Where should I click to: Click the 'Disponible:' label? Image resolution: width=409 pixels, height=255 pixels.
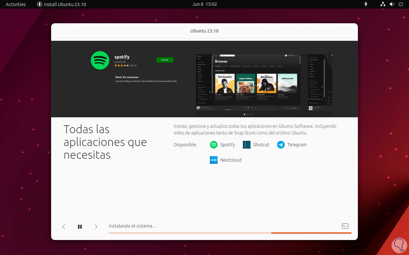point(185,145)
